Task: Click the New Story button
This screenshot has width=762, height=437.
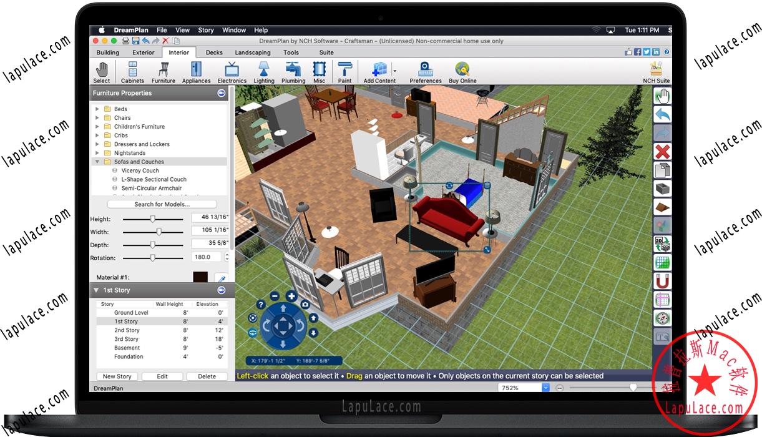Action: (117, 376)
